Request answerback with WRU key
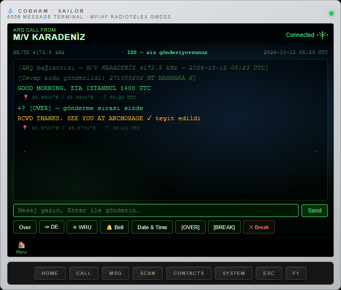 (82, 227)
